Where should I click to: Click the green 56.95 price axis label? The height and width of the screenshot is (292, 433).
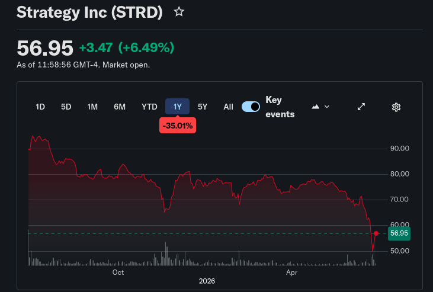click(399, 233)
